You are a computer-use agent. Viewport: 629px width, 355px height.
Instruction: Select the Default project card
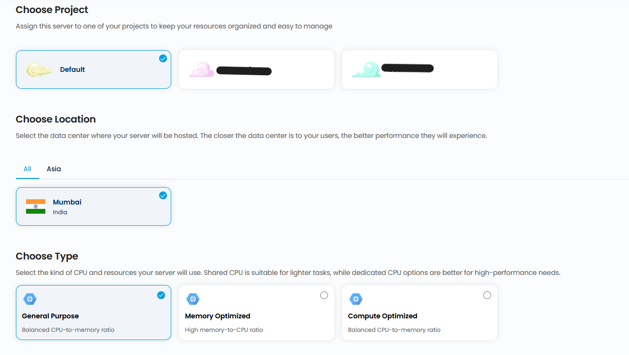[94, 69]
